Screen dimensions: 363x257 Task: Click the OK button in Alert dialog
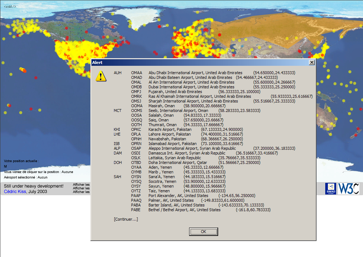203,232
